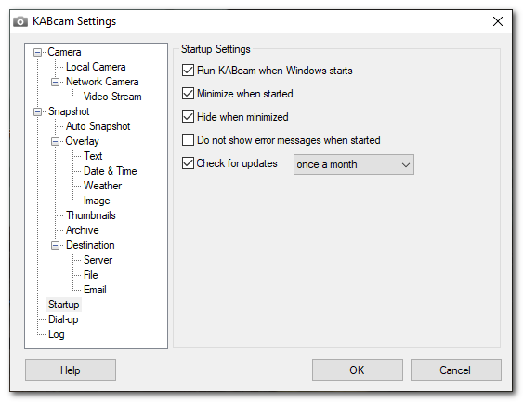Viewport: 523px width, 402px height.
Task: Click the Help button
Action: pyautogui.click(x=71, y=370)
